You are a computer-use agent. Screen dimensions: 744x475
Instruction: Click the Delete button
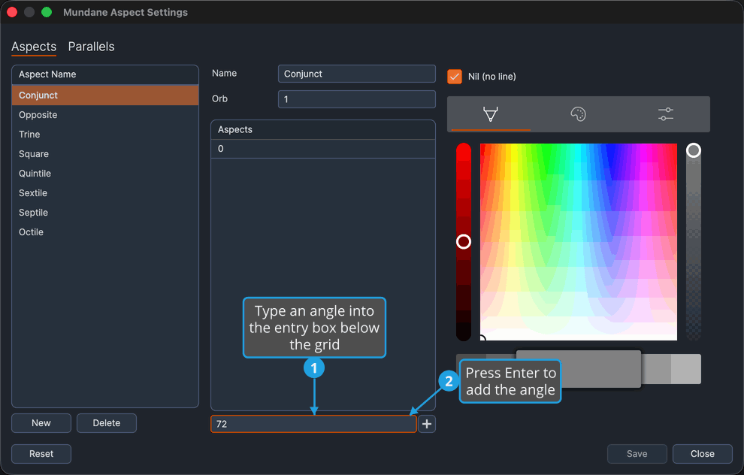coord(106,423)
